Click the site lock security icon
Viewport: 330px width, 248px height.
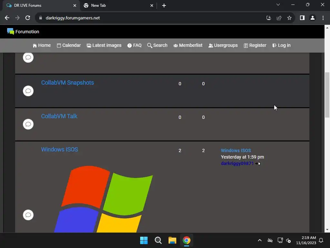(41, 18)
